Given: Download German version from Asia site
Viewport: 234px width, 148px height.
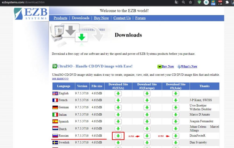Looking at the screenshot, I should 176,107.
